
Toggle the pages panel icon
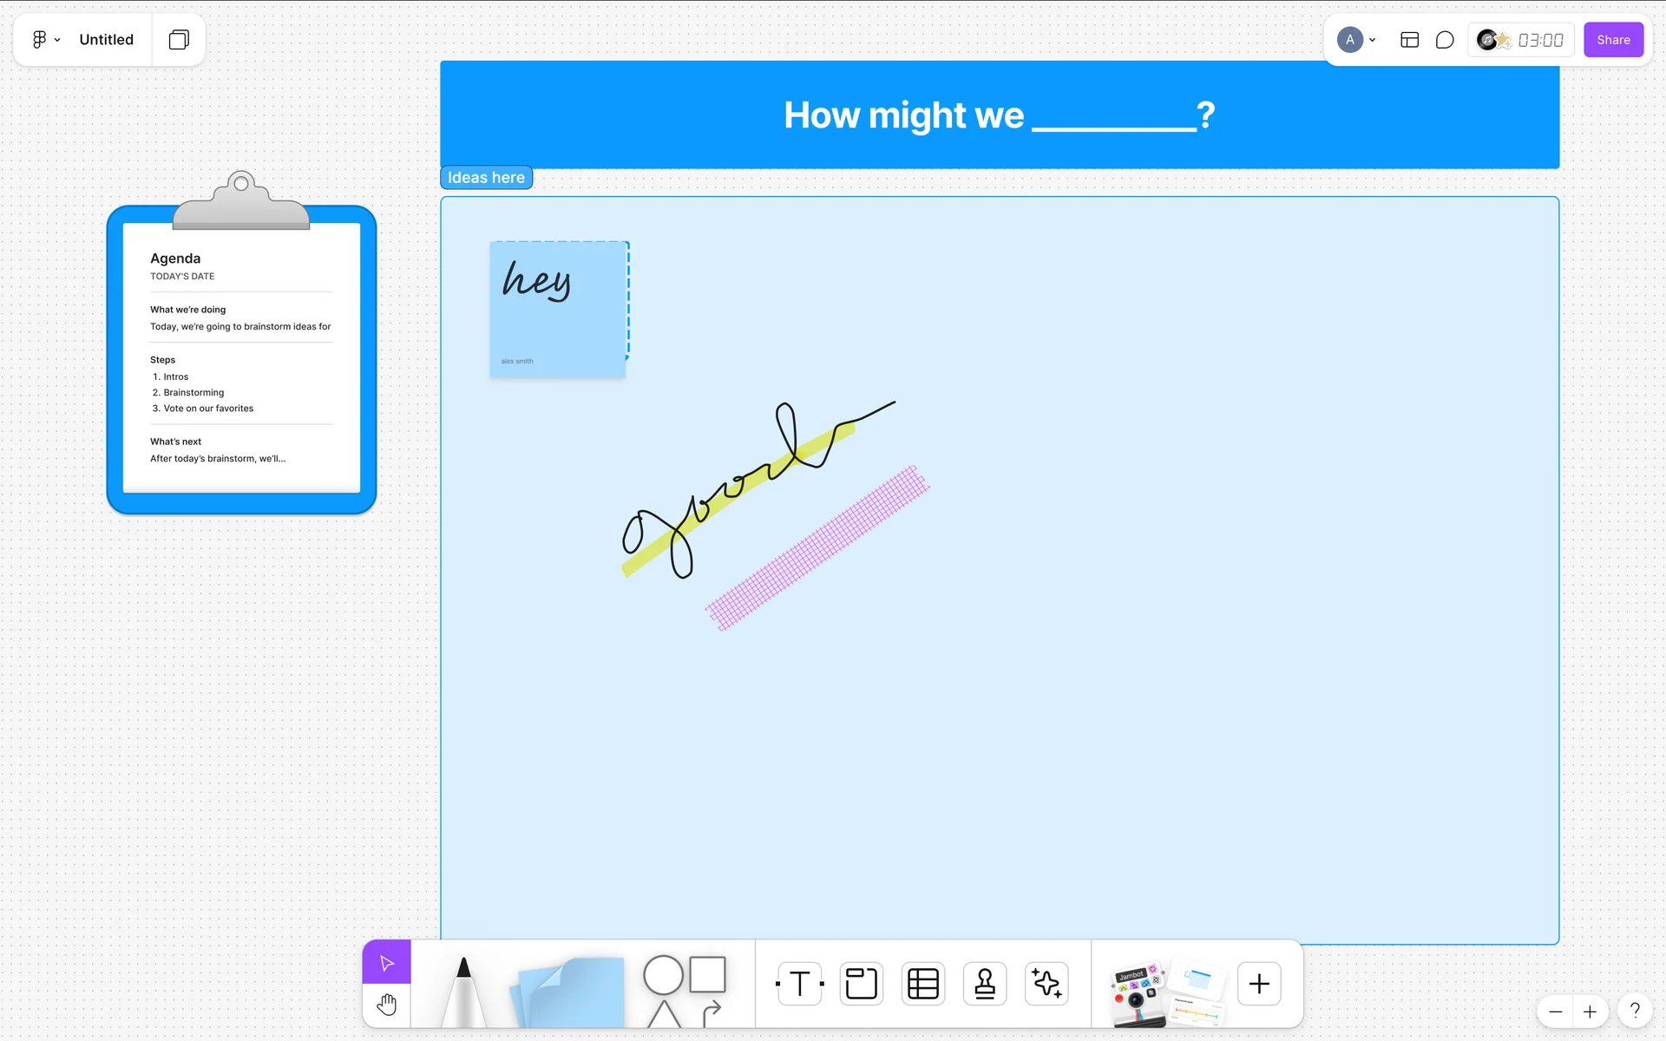point(179,40)
